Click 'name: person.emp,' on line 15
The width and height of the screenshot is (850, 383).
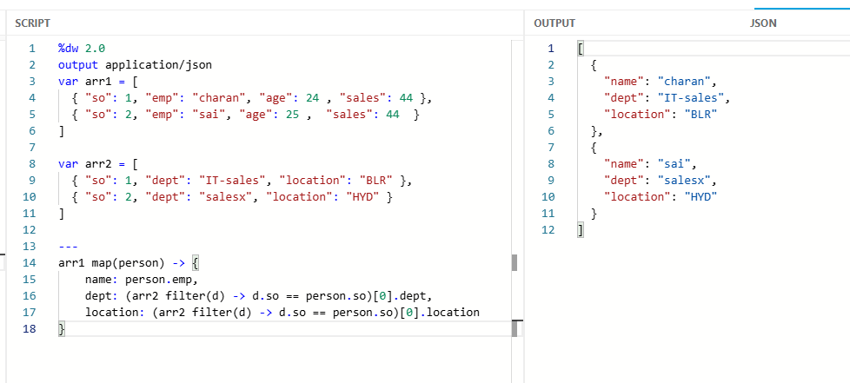click(x=142, y=280)
